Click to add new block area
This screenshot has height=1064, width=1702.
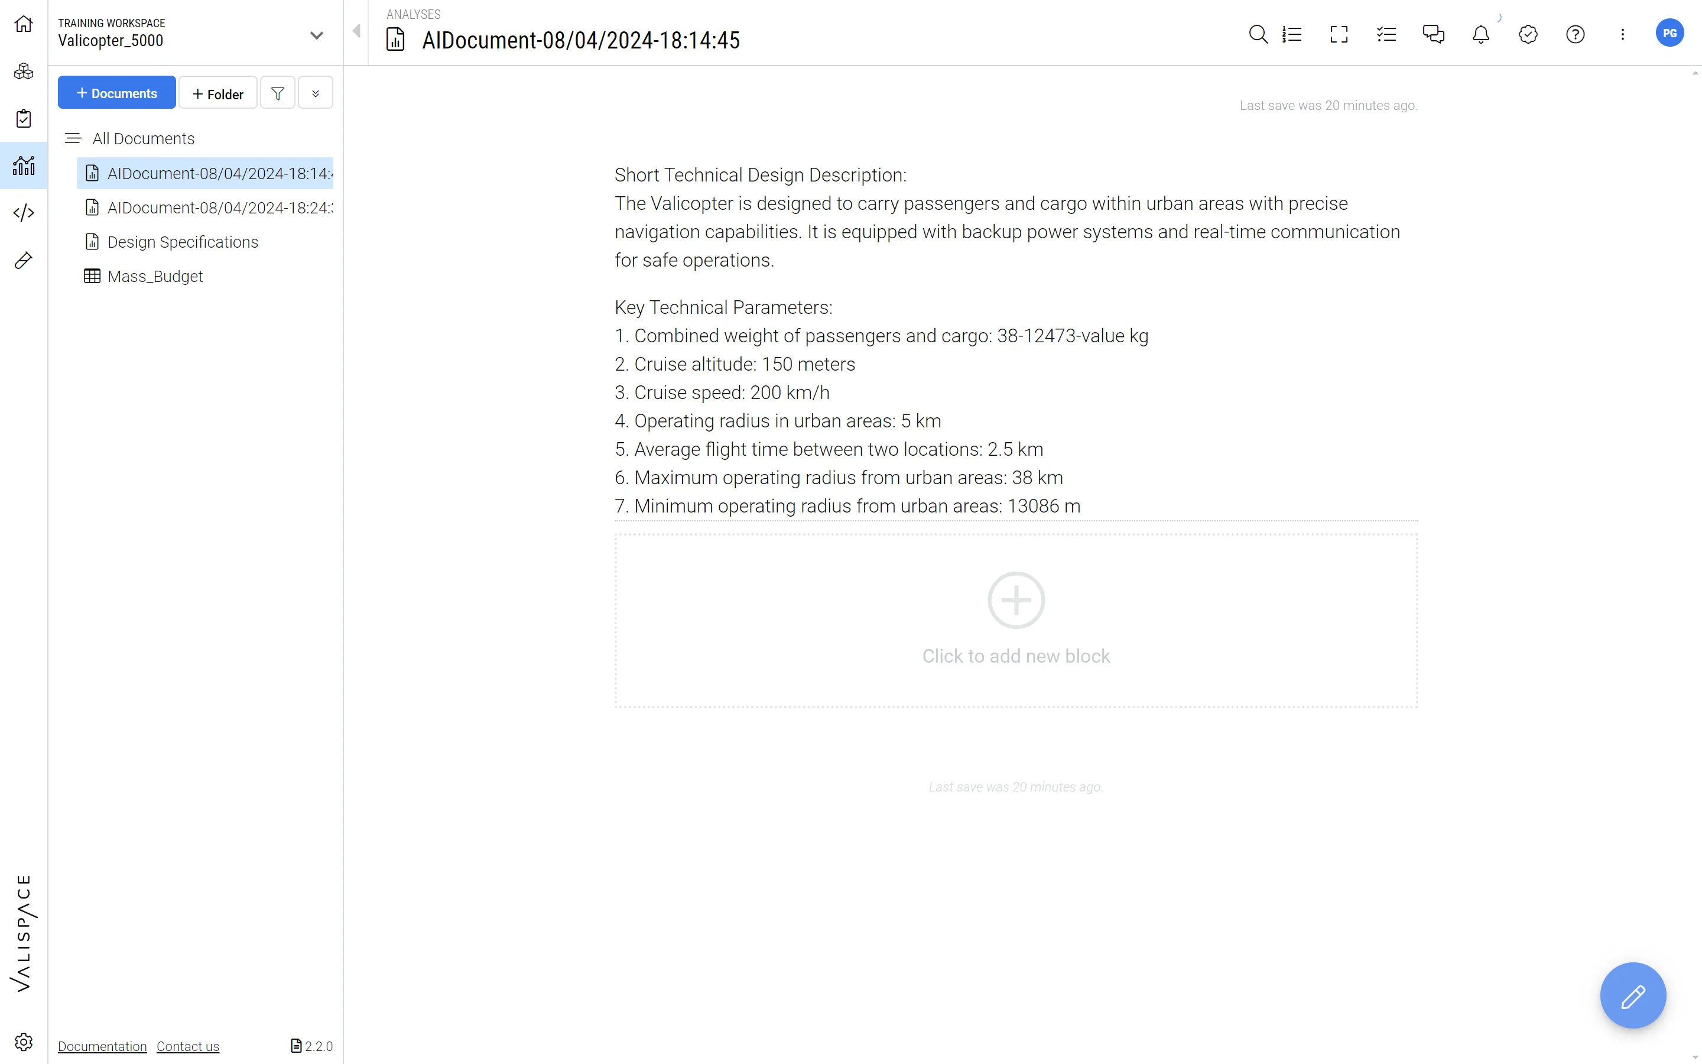(1015, 620)
